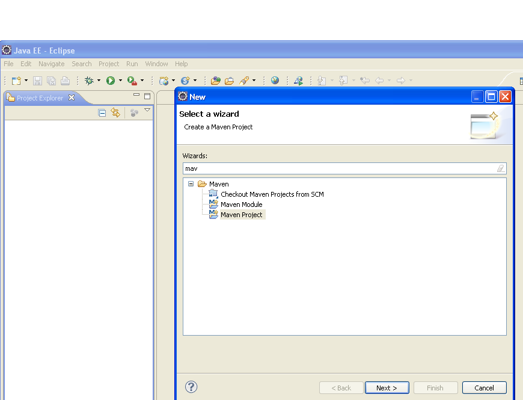Click the Run External Tools icon

[132, 81]
